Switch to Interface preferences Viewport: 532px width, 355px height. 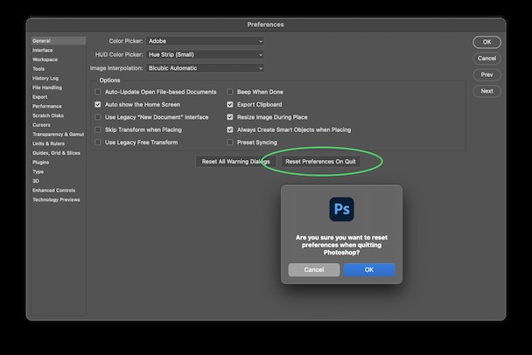(43, 50)
